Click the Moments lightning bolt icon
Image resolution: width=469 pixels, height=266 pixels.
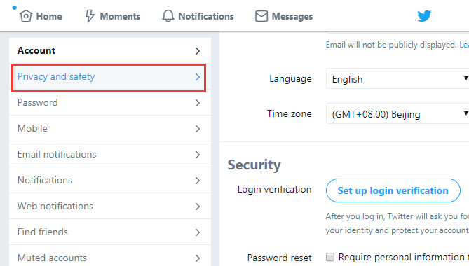click(90, 16)
